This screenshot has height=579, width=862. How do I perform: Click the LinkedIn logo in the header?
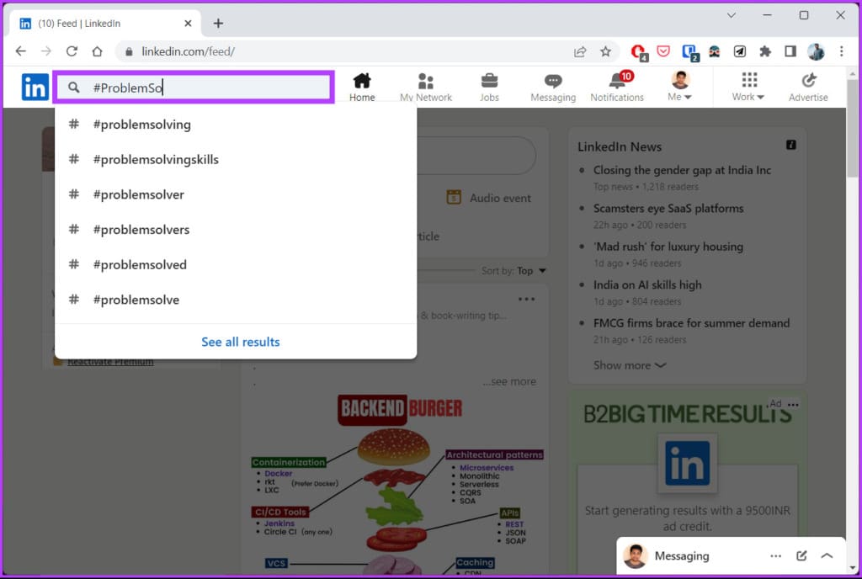pyautogui.click(x=35, y=88)
